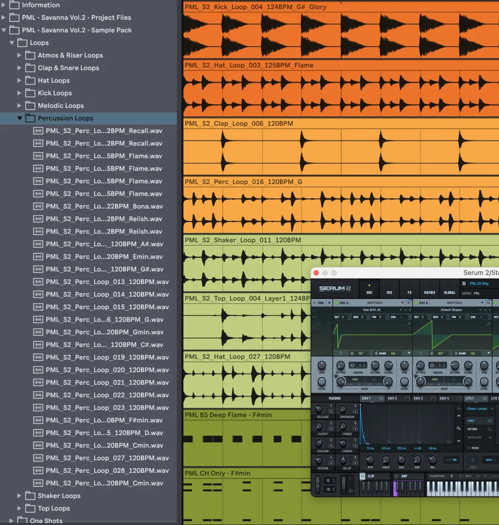499x525 pixels.
Task: Expand the Atmos & Riser Loops folder
Action: 19,55
